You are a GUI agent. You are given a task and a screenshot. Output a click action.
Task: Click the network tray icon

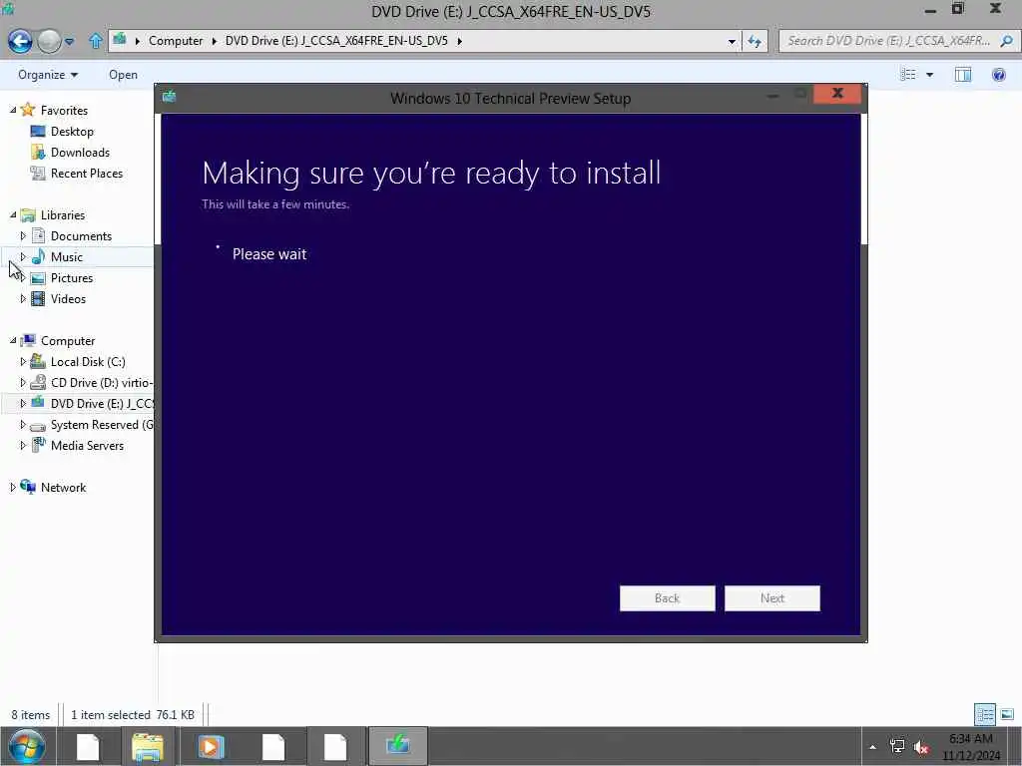click(x=897, y=746)
